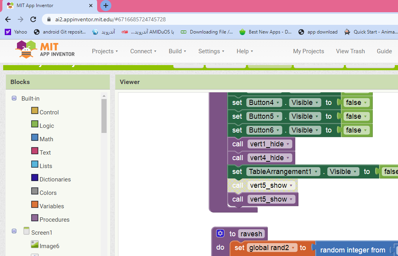398x256 pixels.
Task: Open the Build menu
Action: pos(177,51)
